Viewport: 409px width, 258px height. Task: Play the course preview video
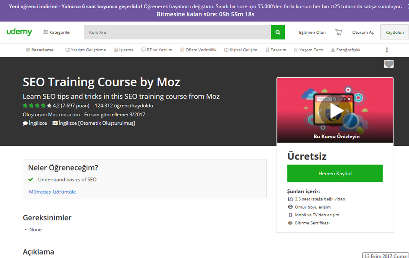pyautogui.click(x=335, y=110)
